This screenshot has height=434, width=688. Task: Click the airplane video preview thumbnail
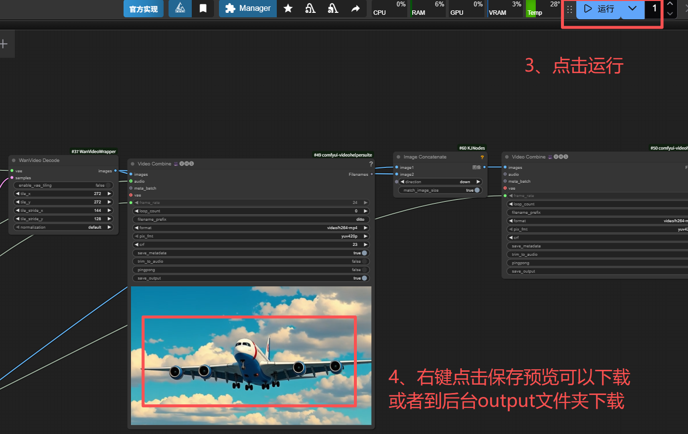click(251, 355)
